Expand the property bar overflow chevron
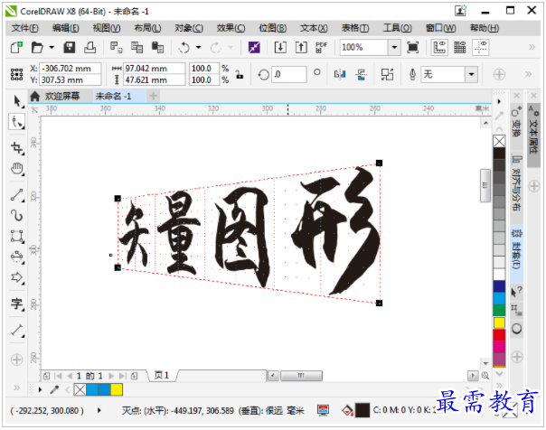 pyautogui.click(x=528, y=74)
